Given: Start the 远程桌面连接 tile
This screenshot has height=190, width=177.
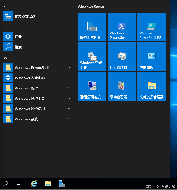Looking at the screenshot, I should [x=92, y=86].
